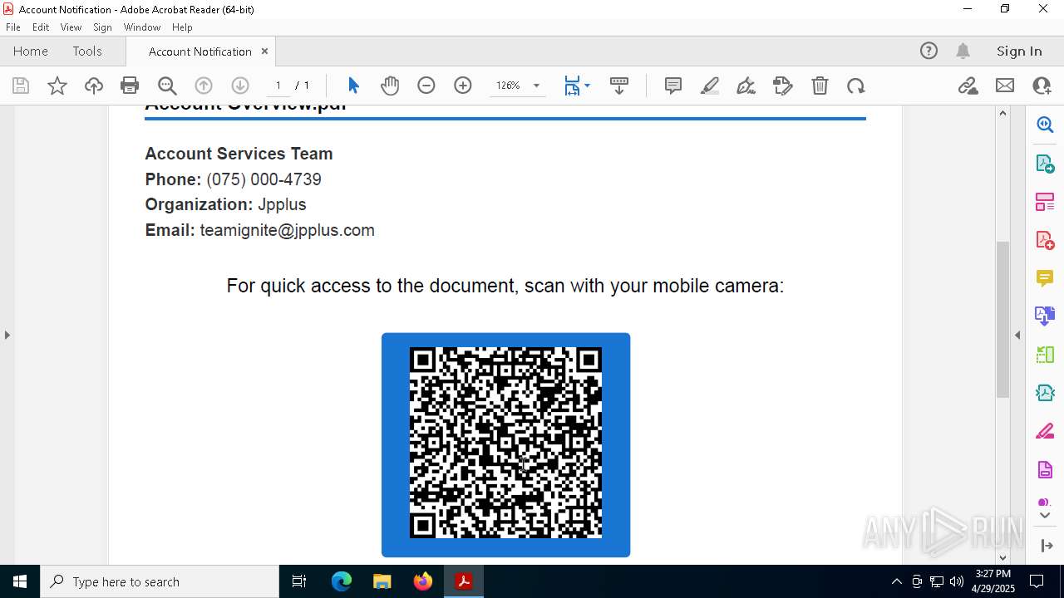
Task: Activate the Selection arrow tool
Action: click(353, 86)
